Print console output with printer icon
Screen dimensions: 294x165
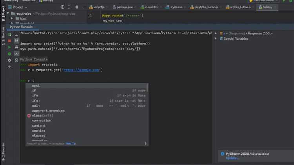[16, 47]
